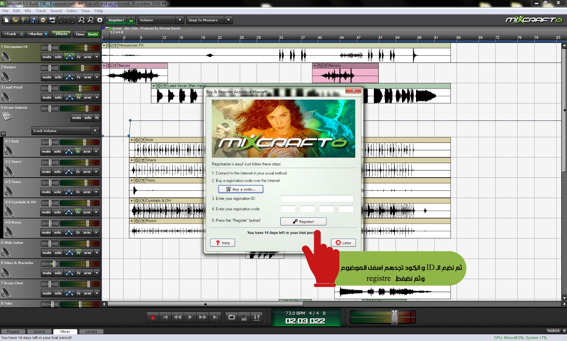This screenshot has height=341, width=567.
Task: Save the project with the floppy disk icon
Action: [x=34, y=20]
